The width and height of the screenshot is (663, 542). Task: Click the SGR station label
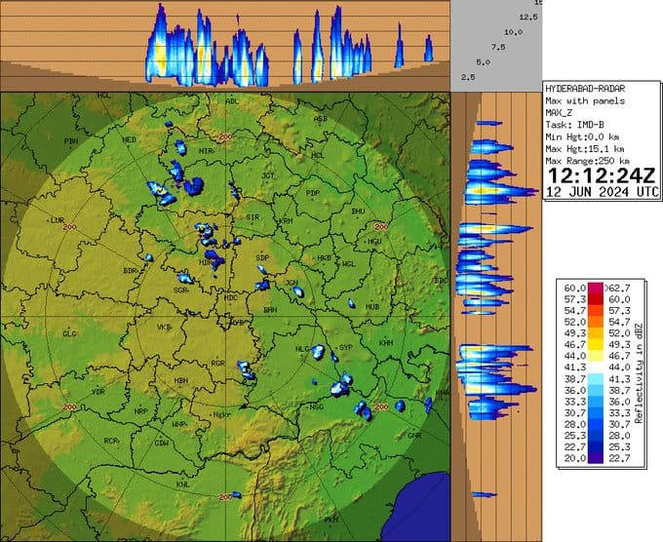[180, 290]
